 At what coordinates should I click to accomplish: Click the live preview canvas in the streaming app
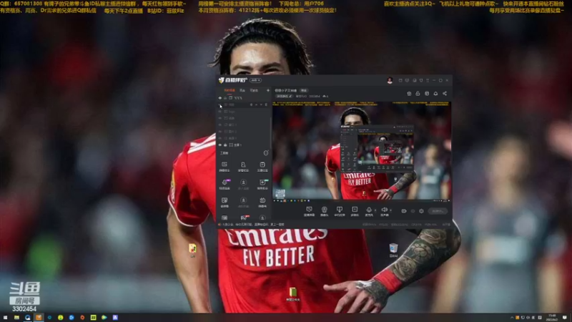click(x=362, y=151)
